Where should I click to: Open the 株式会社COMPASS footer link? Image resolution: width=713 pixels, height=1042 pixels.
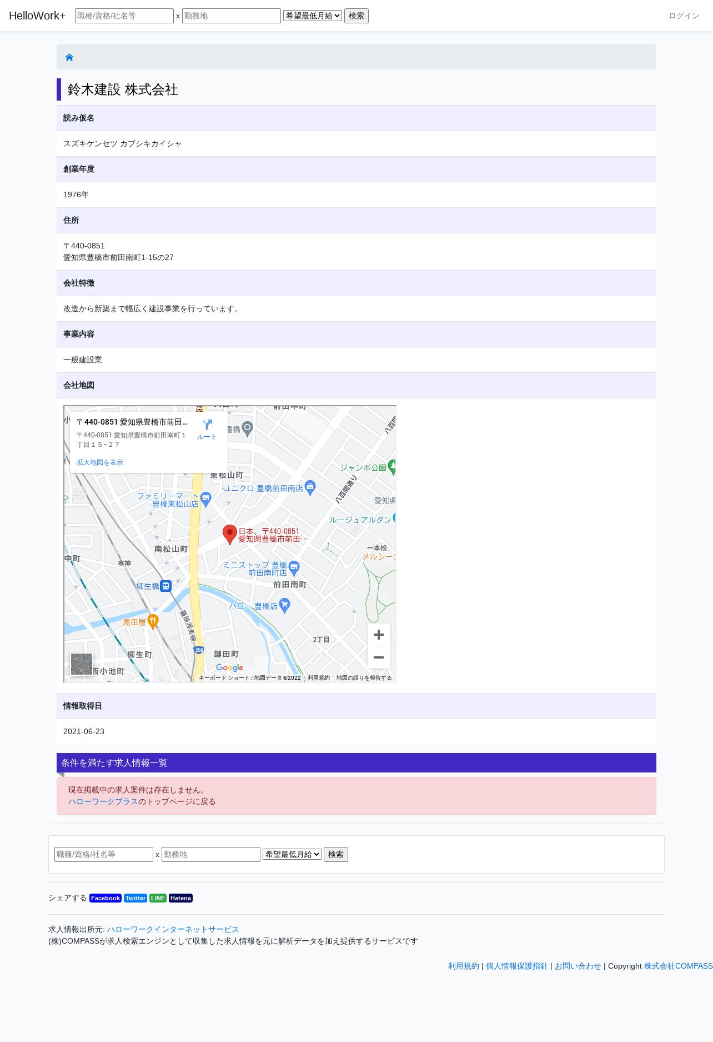[679, 966]
